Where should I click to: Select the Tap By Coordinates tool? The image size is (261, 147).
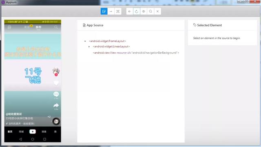pos(118,11)
